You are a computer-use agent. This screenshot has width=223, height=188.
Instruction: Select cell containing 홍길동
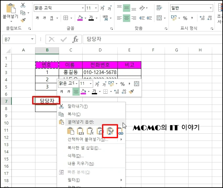[71, 72]
